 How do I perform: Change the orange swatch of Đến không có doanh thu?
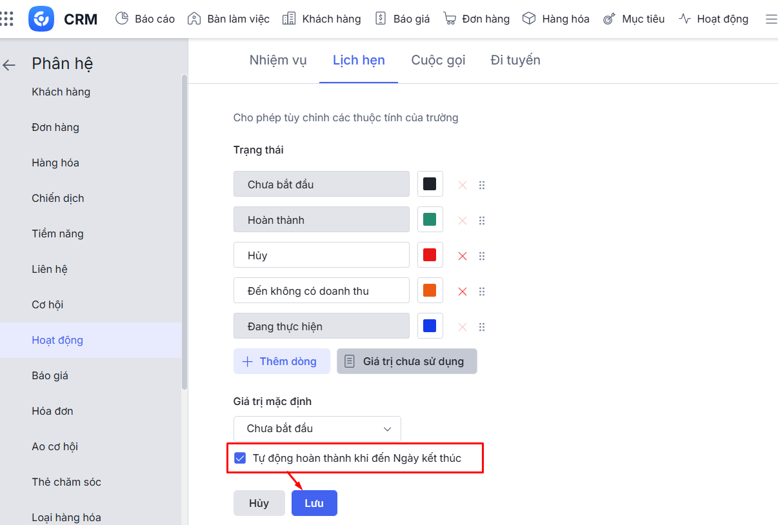(430, 291)
